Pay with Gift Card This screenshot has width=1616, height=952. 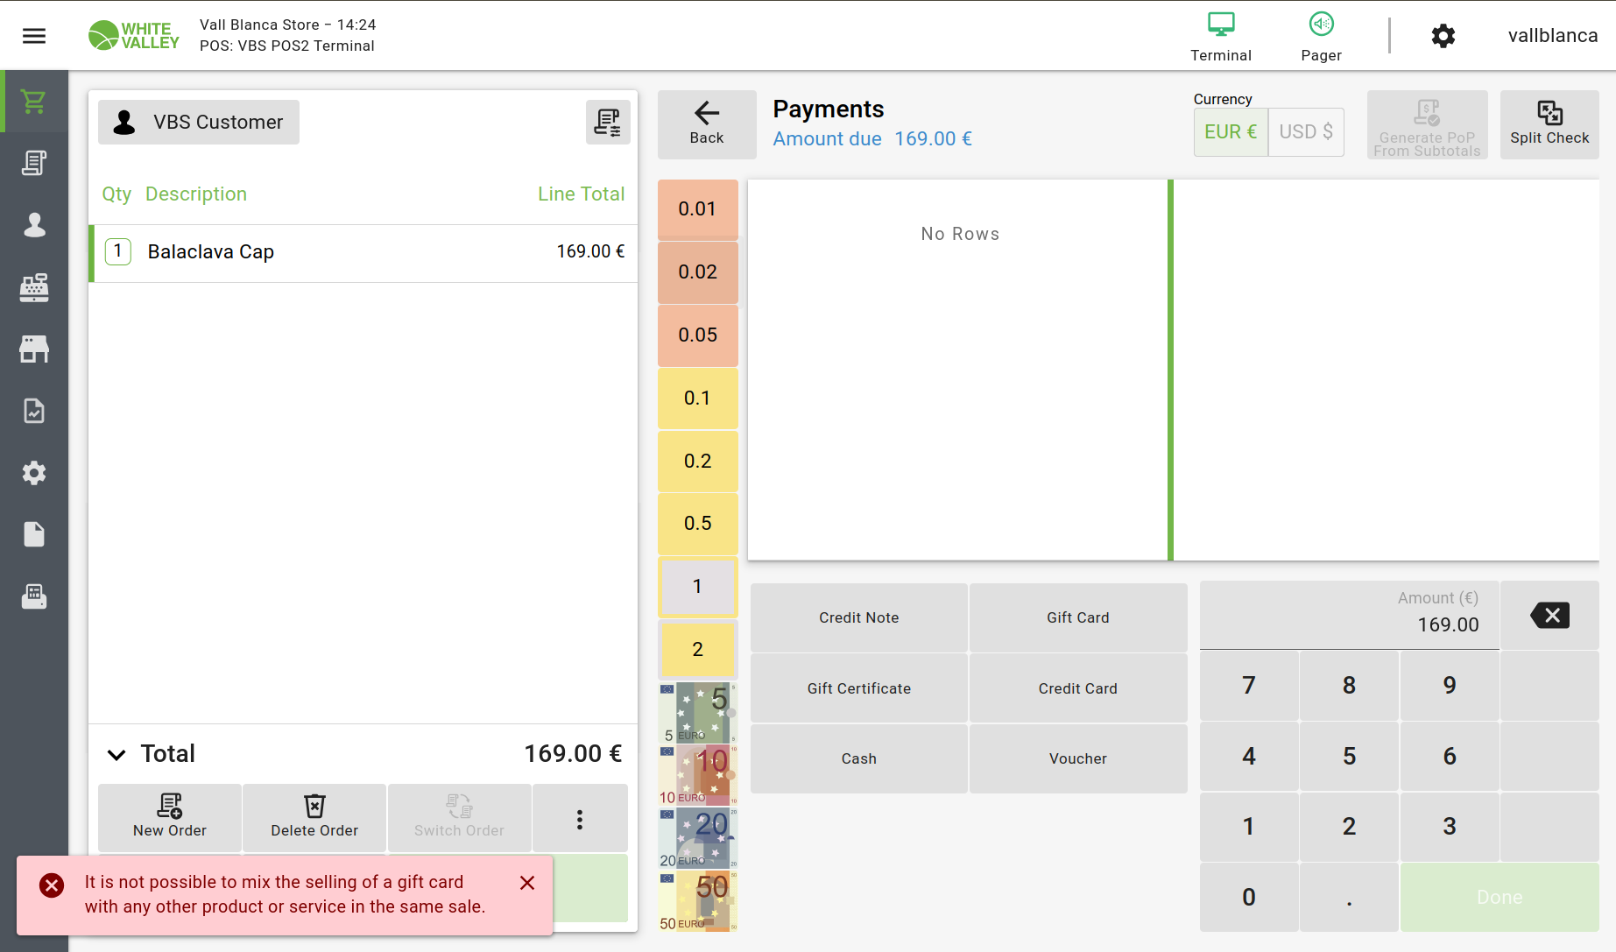[x=1078, y=617]
